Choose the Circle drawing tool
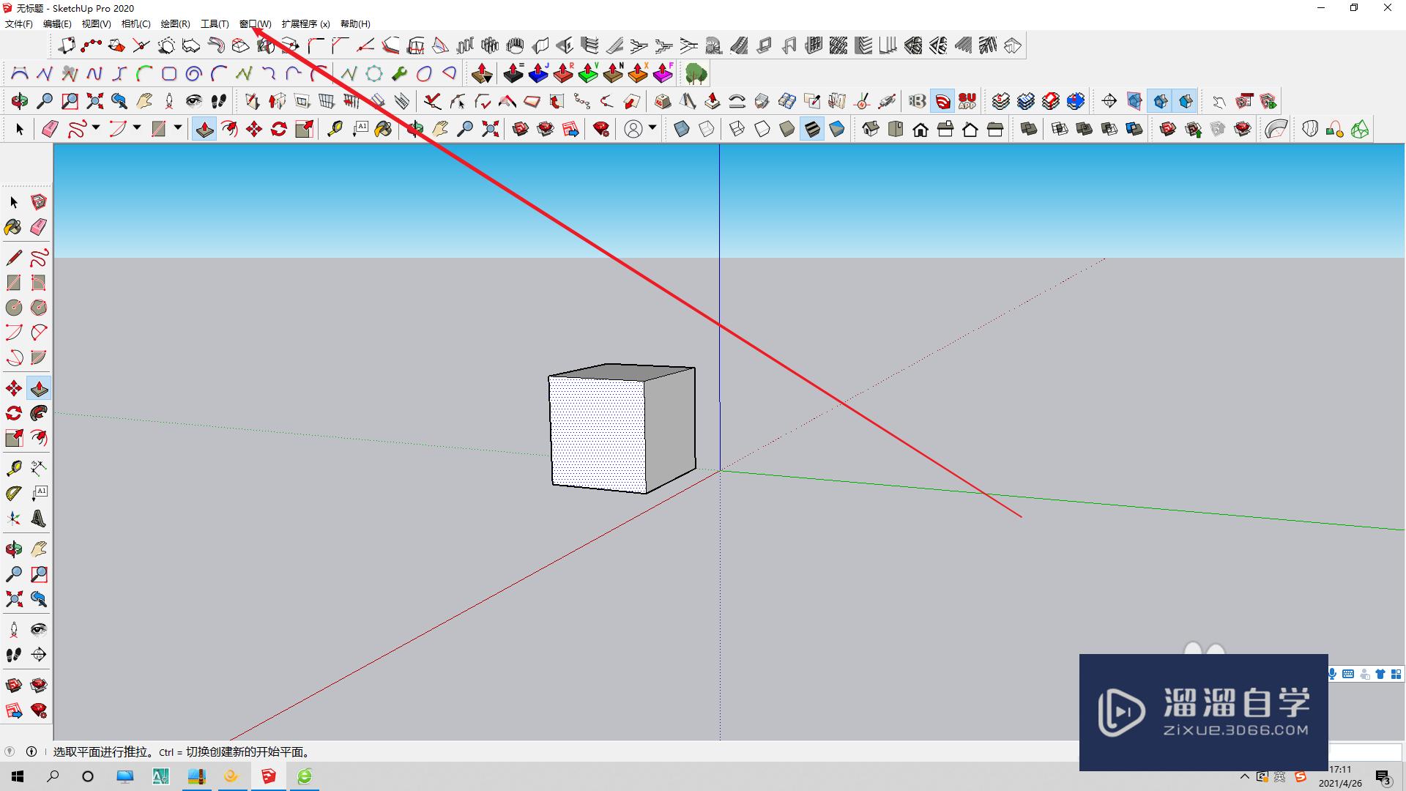This screenshot has height=791, width=1406. coord(14,308)
